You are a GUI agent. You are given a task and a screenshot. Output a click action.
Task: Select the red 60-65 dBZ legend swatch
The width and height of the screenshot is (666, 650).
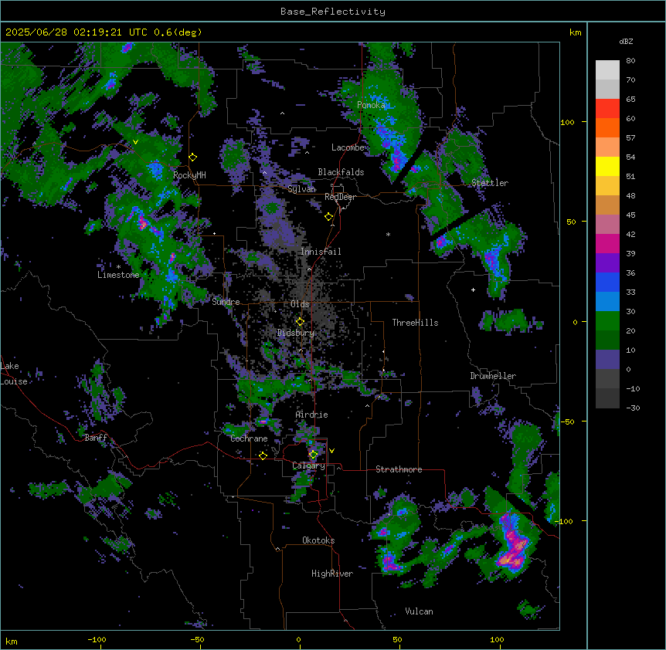tap(607, 109)
